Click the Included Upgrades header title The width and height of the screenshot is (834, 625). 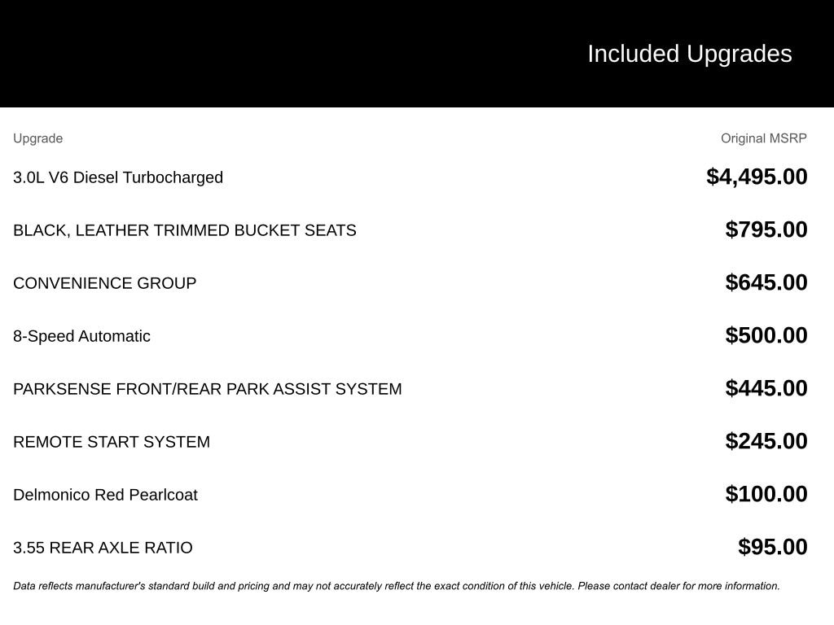[689, 54]
